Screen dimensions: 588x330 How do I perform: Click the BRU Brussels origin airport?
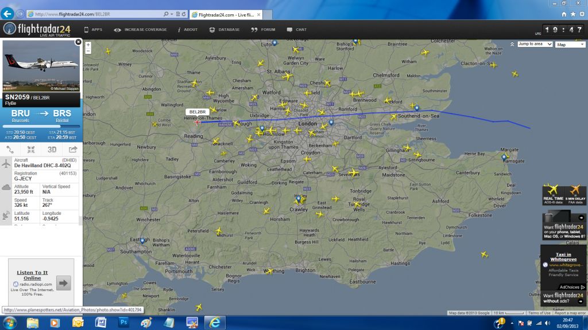(x=20, y=116)
